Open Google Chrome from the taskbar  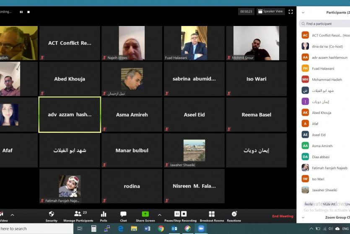coord(161,229)
